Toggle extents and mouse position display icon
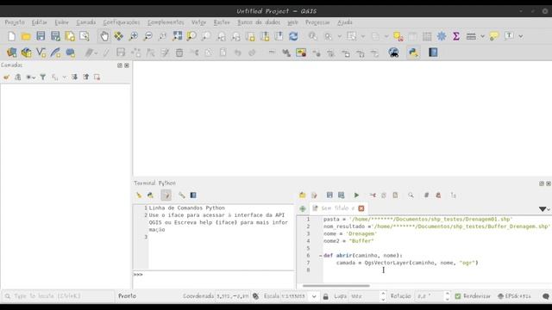The width and height of the screenshot is (552, 310). pos(255,296)
